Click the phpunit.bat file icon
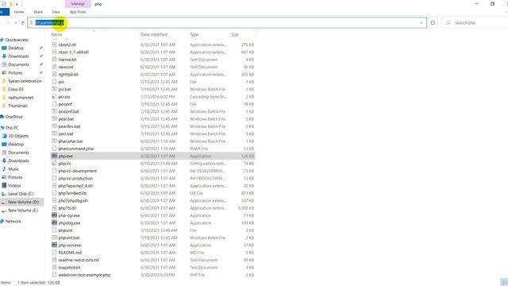This screenshot has height=286, width=508. (x=55, y=238)
